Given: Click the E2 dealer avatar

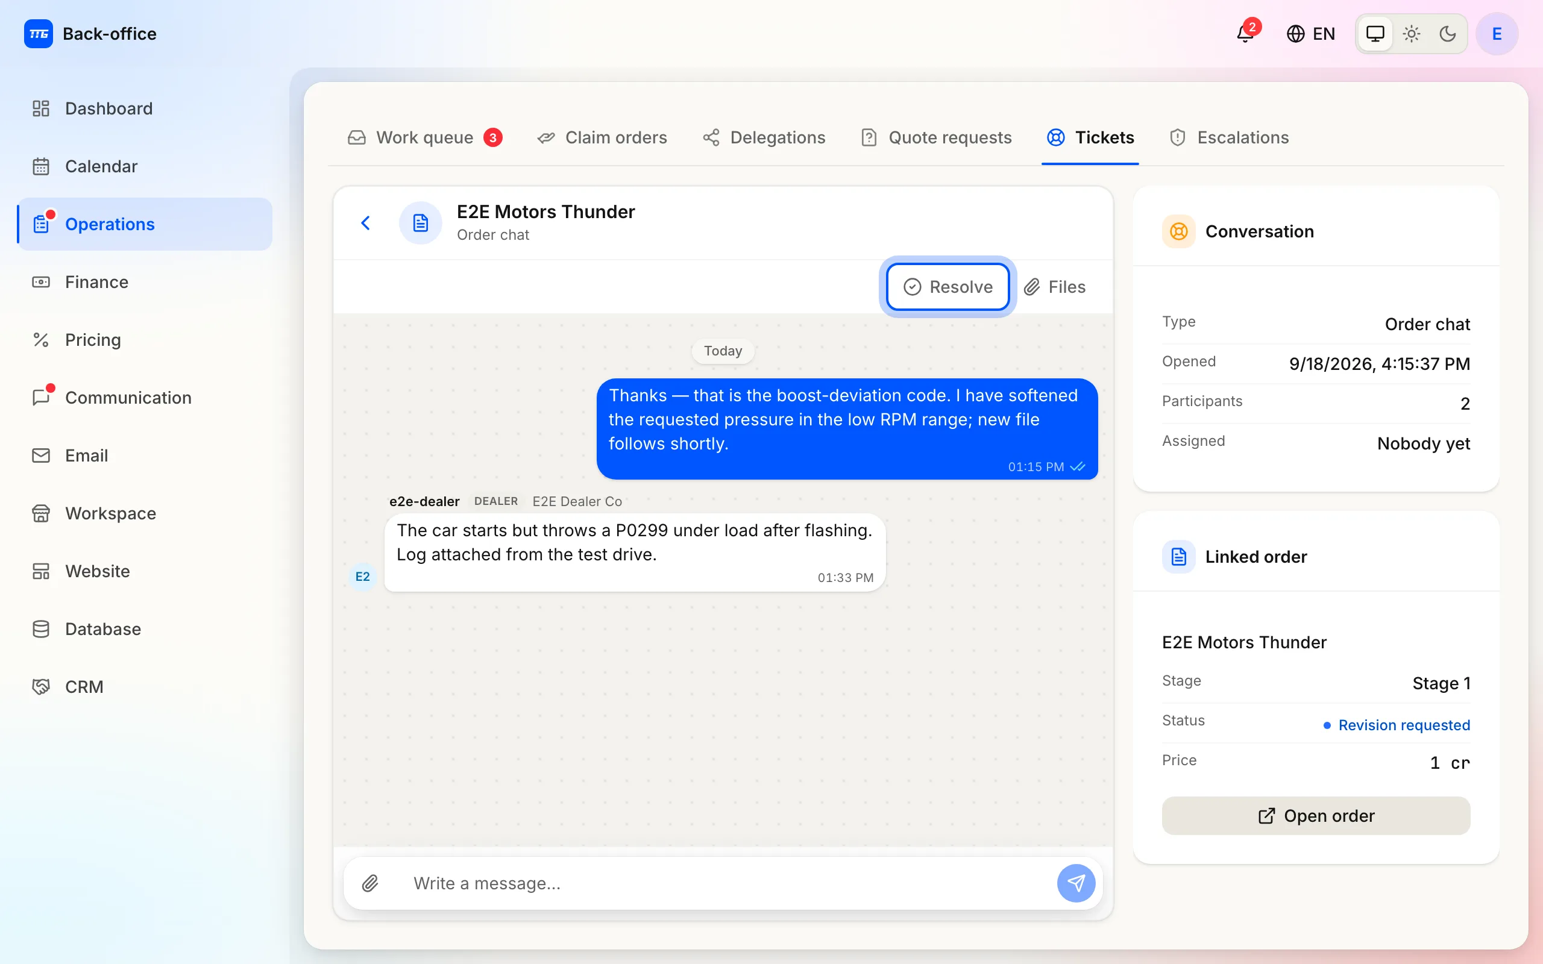Looking at the screenshot, I should click(363, 577).
